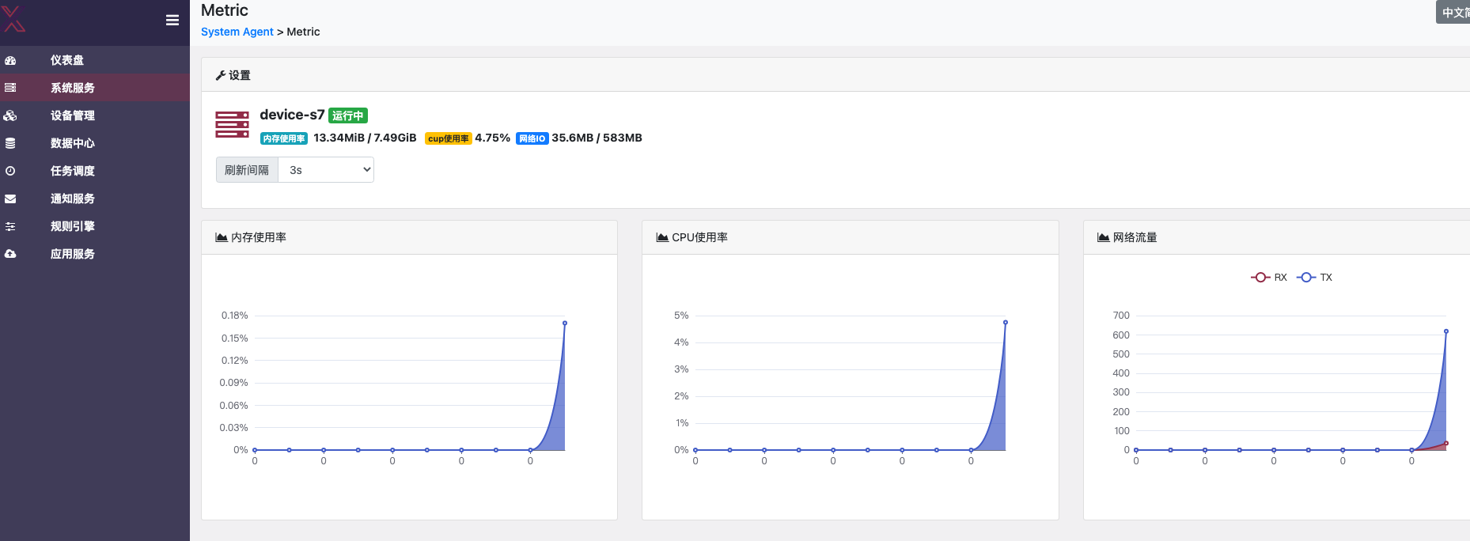The height and width of the screenshot is (541, 1470).
Task: Click the X logo in top-left corner
Action: pos(13,18)
